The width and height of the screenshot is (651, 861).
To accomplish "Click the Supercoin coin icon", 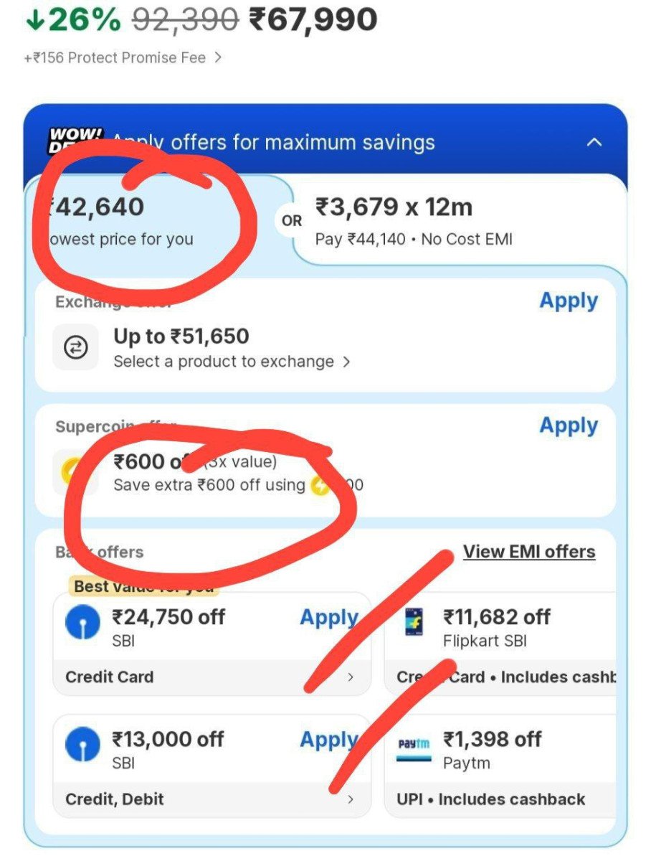I will (x=74, y=471).
